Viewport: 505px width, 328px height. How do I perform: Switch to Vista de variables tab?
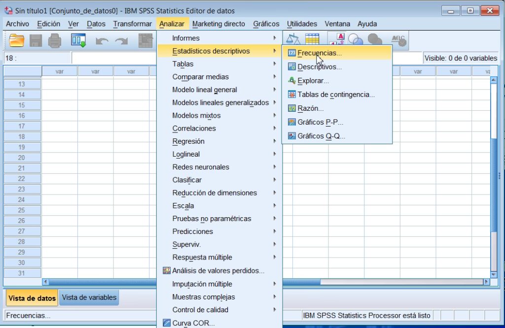[x=89, y=297]
